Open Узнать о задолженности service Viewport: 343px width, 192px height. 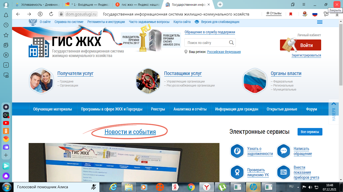(x=260, y=151)
